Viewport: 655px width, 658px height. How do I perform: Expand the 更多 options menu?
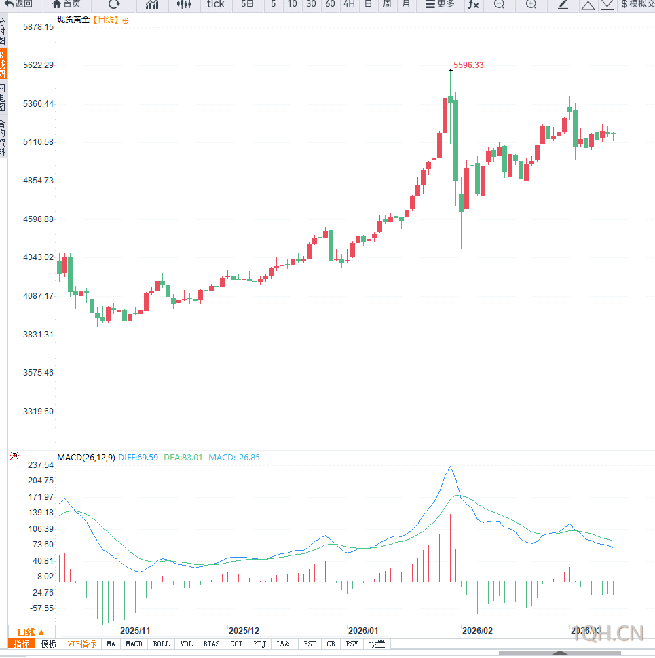(x=441, y=5)
